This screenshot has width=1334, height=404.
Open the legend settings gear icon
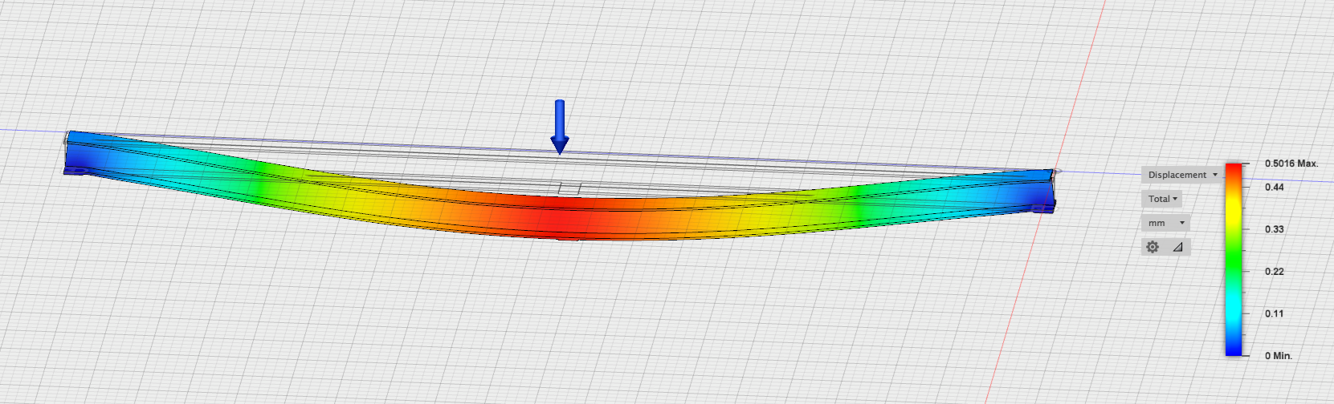(x=1152, y=247)
